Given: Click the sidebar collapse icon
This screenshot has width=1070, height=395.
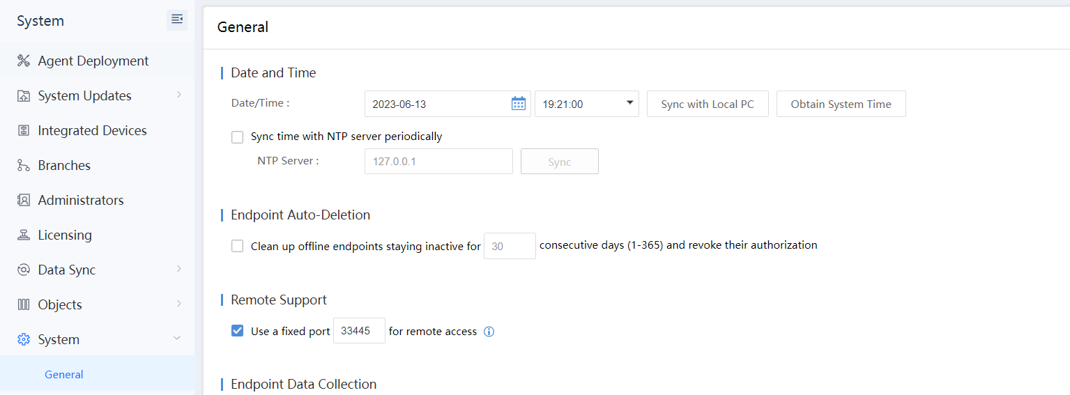Looking at the screenshot, I should [177, 20].
